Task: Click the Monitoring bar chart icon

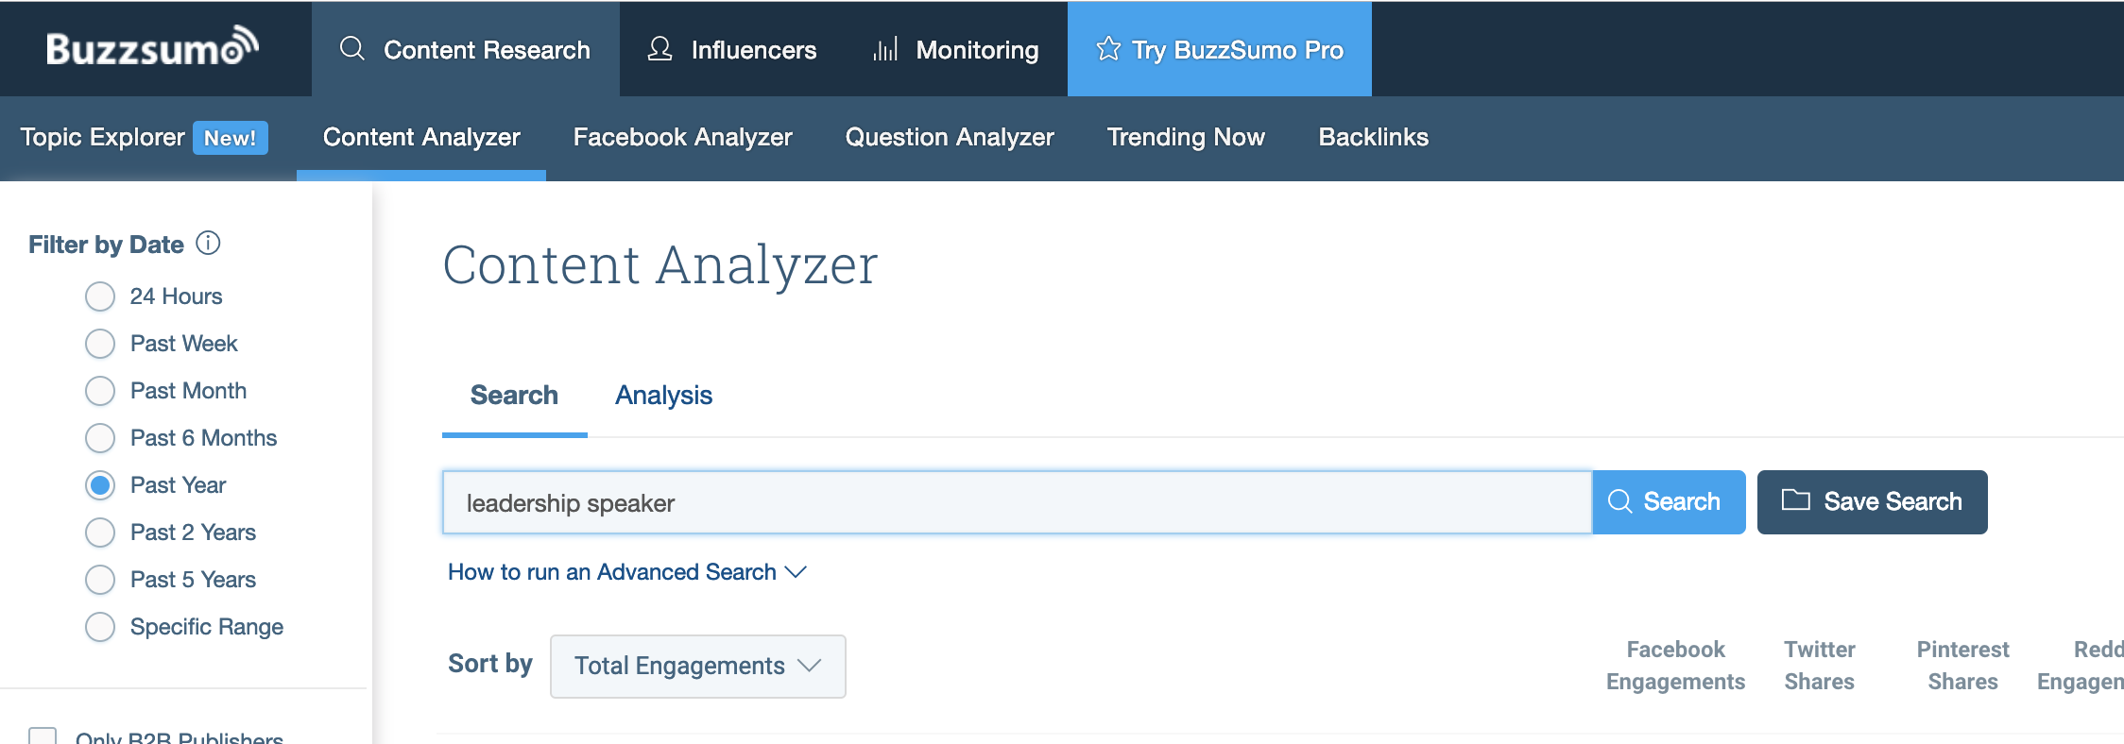Action: point(885,49)
